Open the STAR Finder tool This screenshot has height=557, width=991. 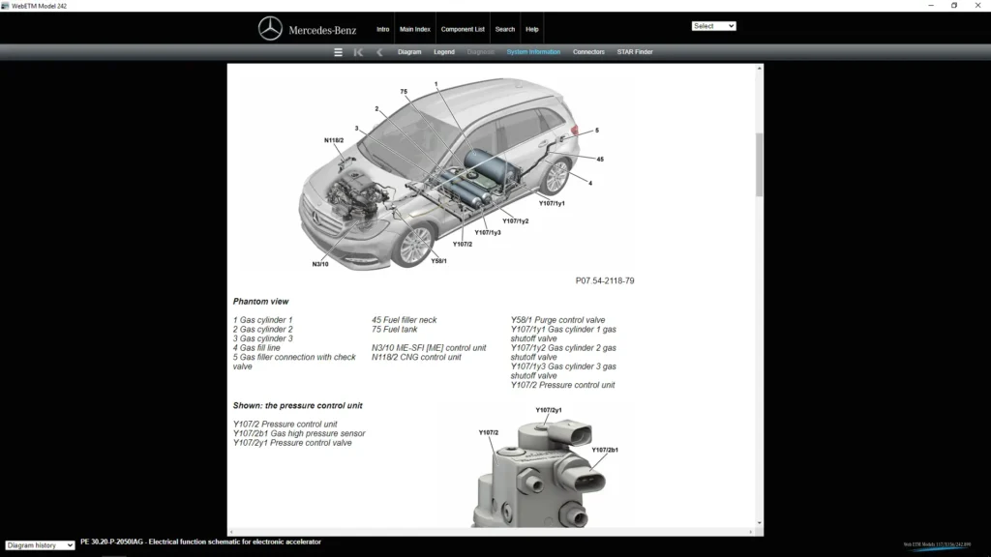pos(634,52)
